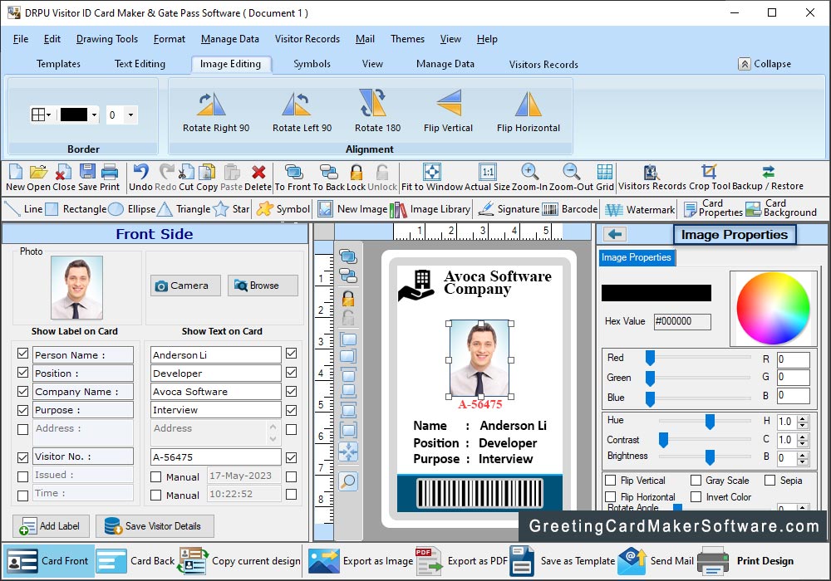Image resolution: width=831 pixels, height=581 pixels.
Task: Open the Visitor Records menu
Action: click(x=307, y=39)
